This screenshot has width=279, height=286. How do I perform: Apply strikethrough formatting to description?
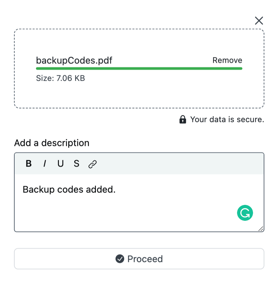(x=77, y=164)
